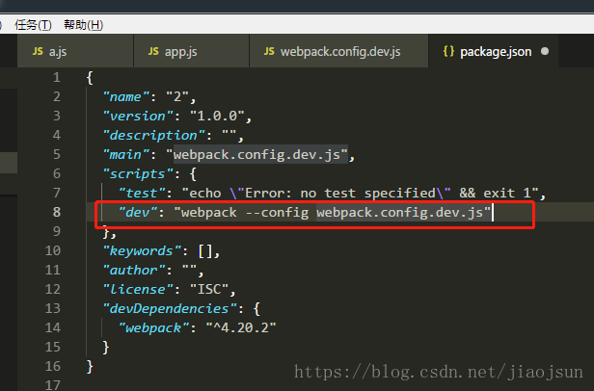Open the 任务(T) menu

pos(33,25)
